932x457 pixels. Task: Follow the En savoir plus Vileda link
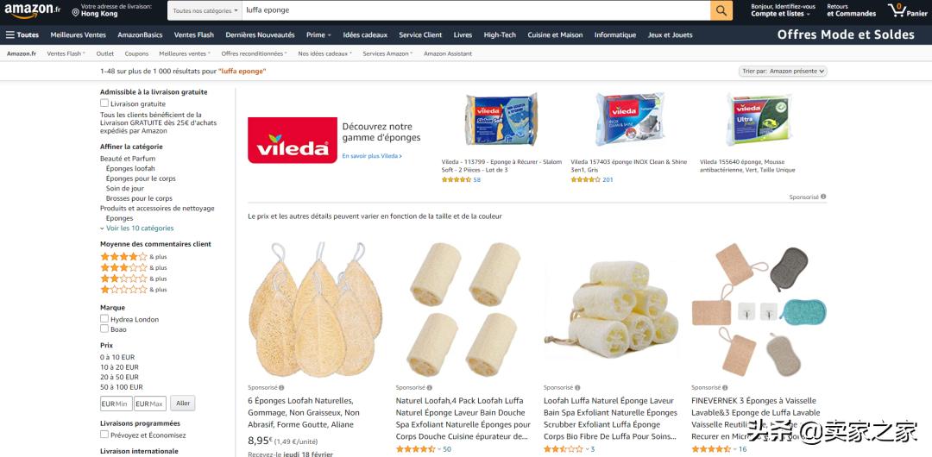(372, 156)
